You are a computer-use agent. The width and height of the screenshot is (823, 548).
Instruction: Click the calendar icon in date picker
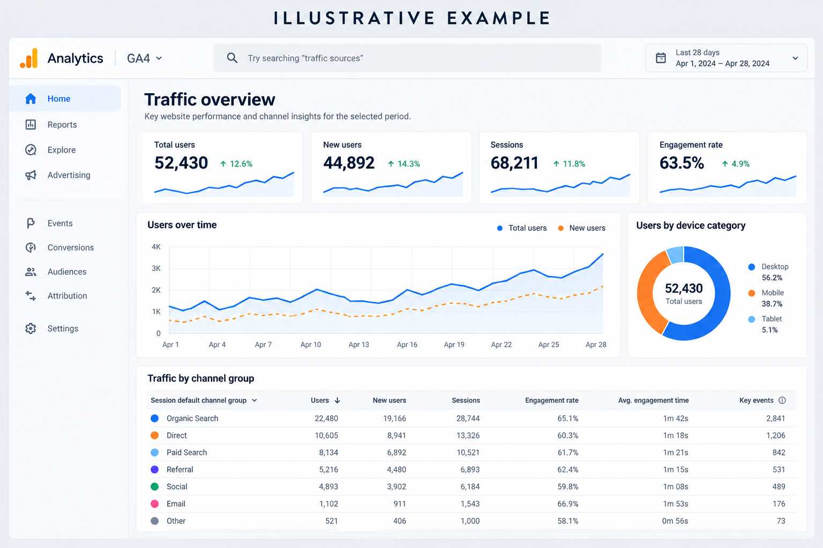pyautogui.click(x=661, y=58)
